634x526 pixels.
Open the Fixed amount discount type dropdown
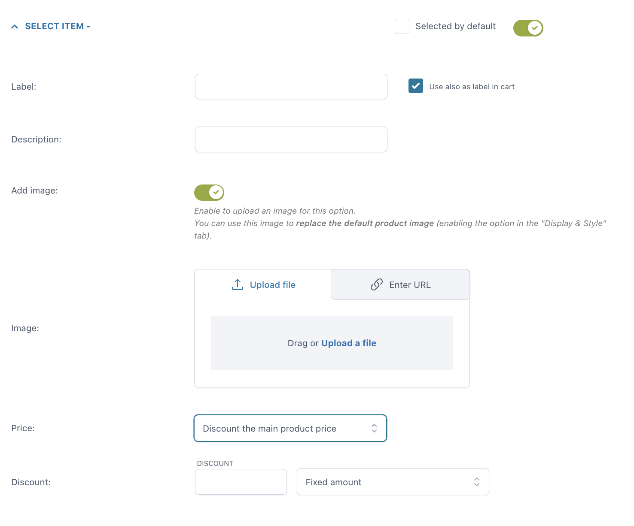pos(393,482)
